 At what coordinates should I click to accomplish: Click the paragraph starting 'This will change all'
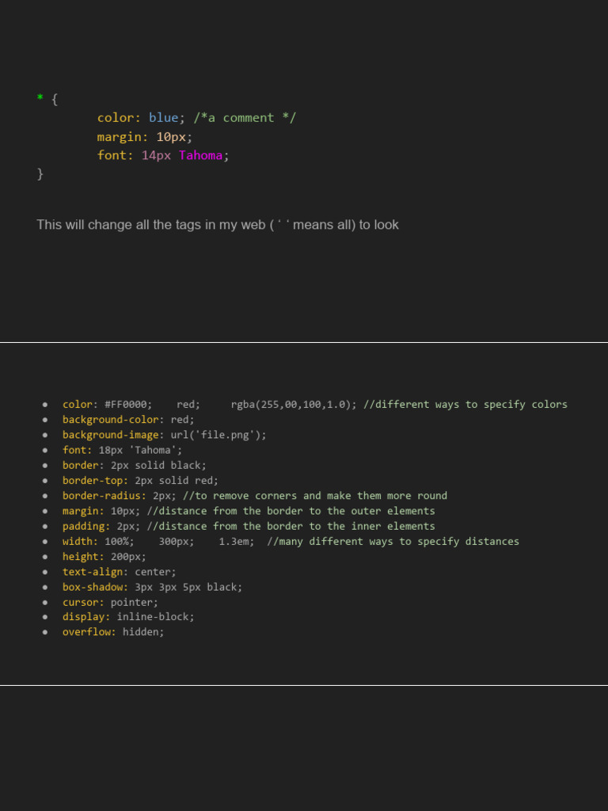pyautogui.click(x=218, y=225)
